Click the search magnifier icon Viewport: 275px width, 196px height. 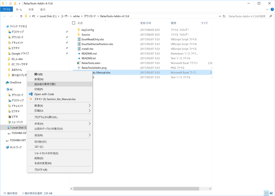(x=271, y=16)
